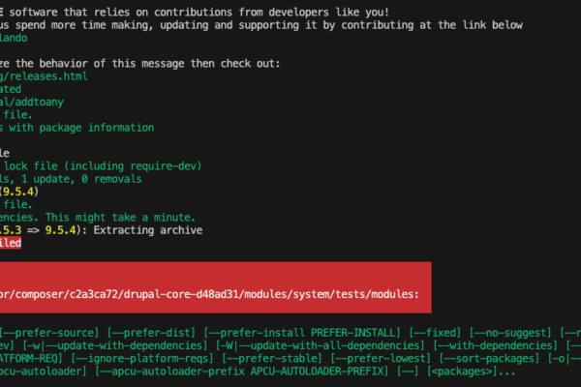Screen dimensions: 581x387
Task: Click the yellow 9.5.4 version in parentheses
Action: (18, 192)
